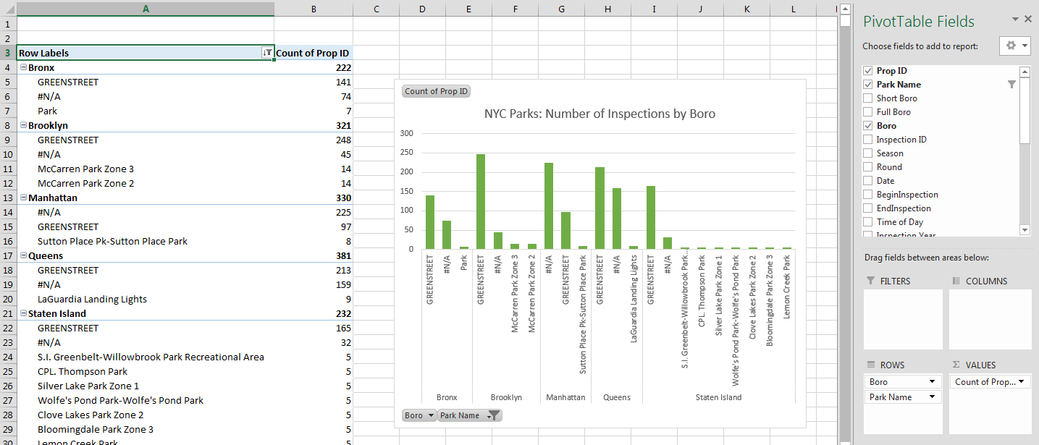Check the Date field
The image size is (1039, 445).
point(867,181)
